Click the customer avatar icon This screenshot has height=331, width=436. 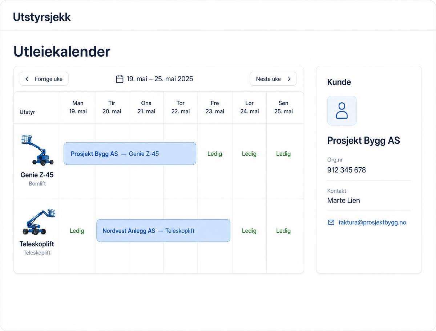(342, 111)
